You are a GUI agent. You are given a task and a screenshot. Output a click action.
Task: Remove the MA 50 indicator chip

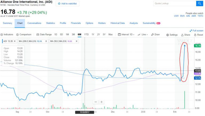[77, 41]
